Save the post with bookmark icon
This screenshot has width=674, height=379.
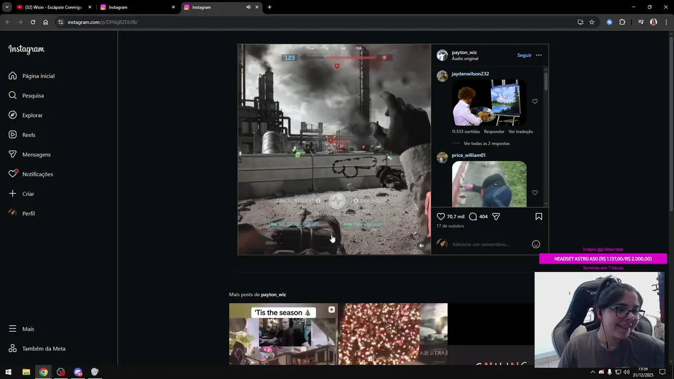[x=539, y=216]
